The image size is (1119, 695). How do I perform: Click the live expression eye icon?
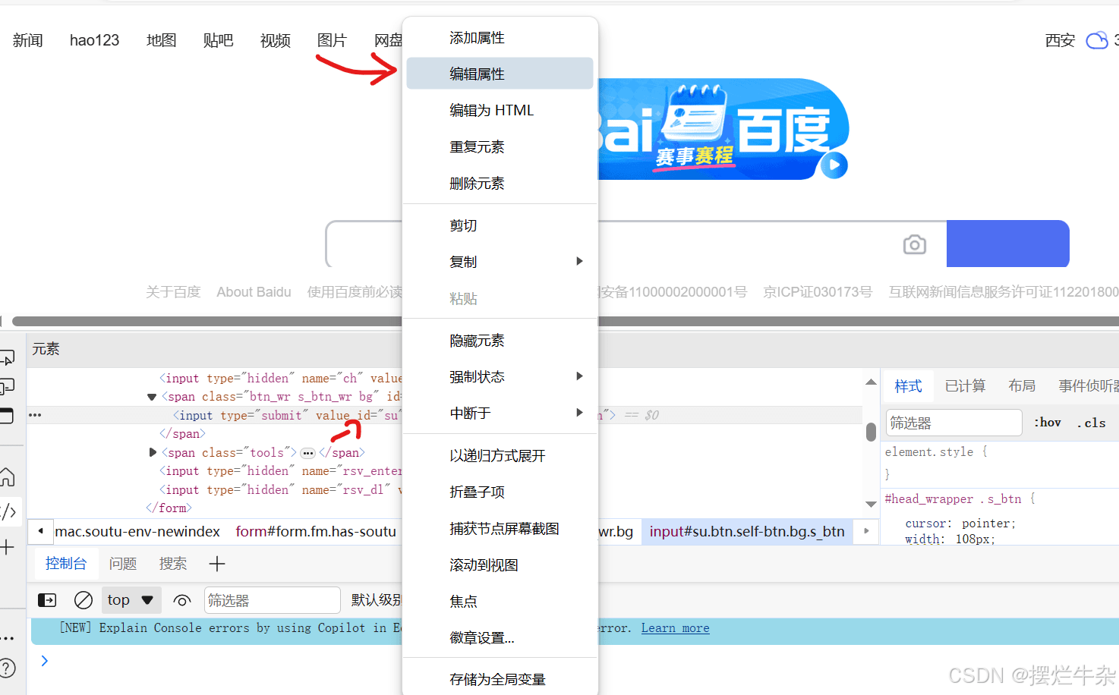[x=182, y=600]
